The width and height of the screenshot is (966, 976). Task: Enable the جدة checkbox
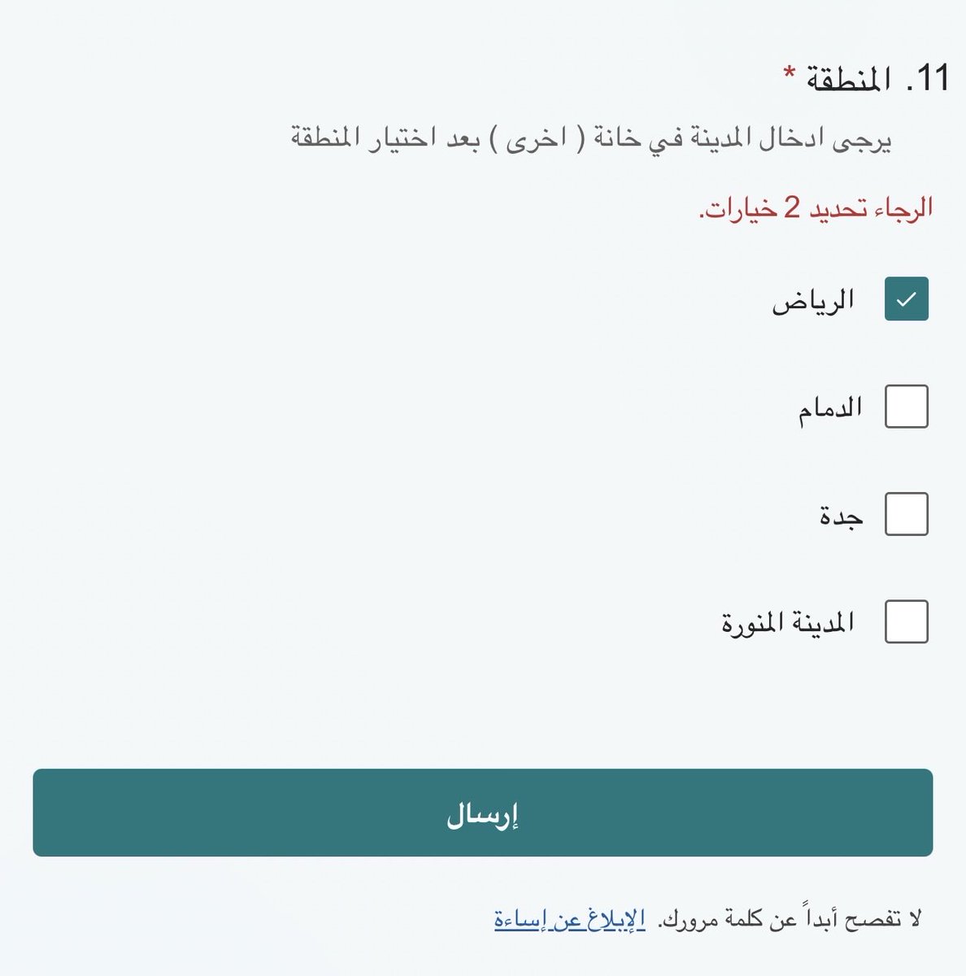coord(906,514)
